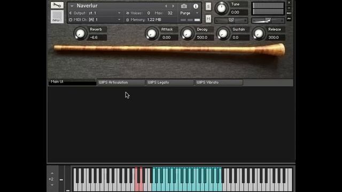
Task: Click the Naverlur instrument name field
Action: [87, 6]
